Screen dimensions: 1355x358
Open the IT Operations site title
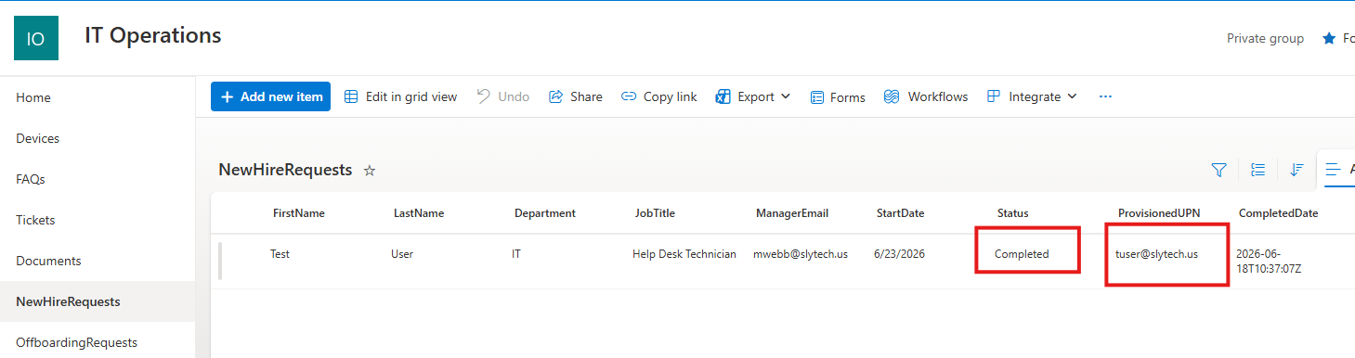click(x=153, y=36)
